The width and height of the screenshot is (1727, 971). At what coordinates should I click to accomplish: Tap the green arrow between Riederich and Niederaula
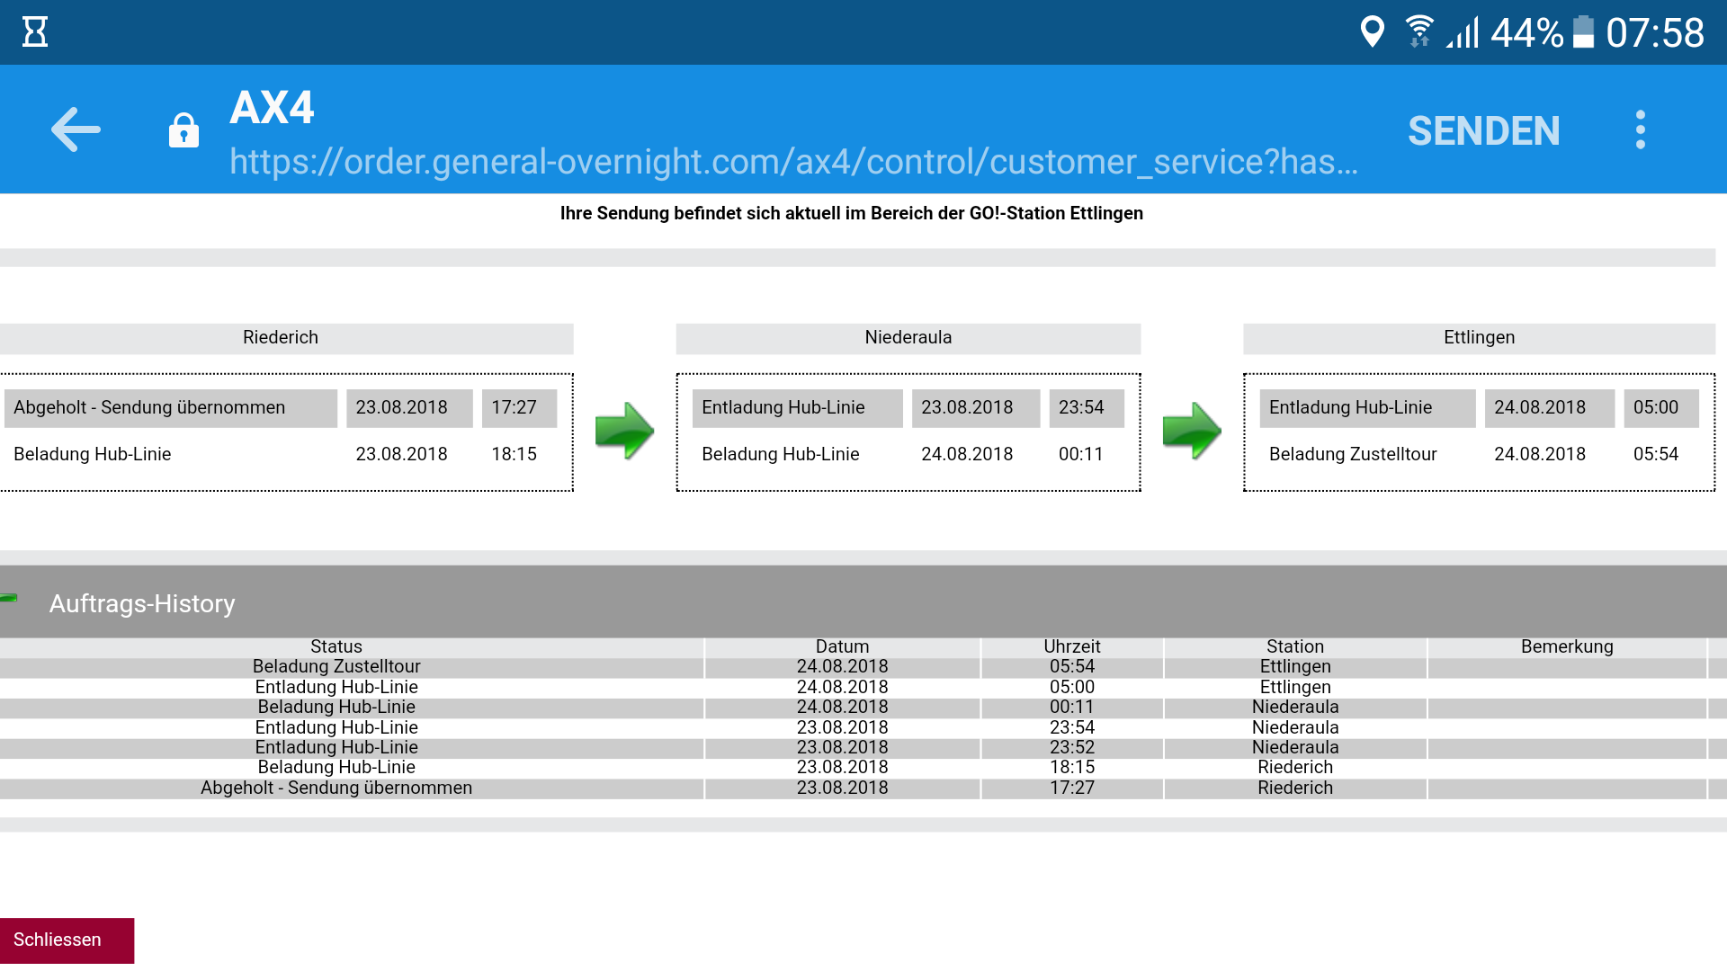pyautogui.click(x=624, y=431)
